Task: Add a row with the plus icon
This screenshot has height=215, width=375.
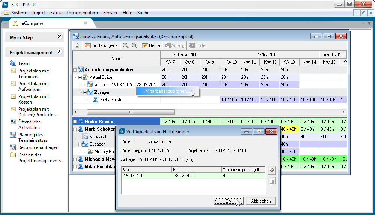Action: [272, 170]
